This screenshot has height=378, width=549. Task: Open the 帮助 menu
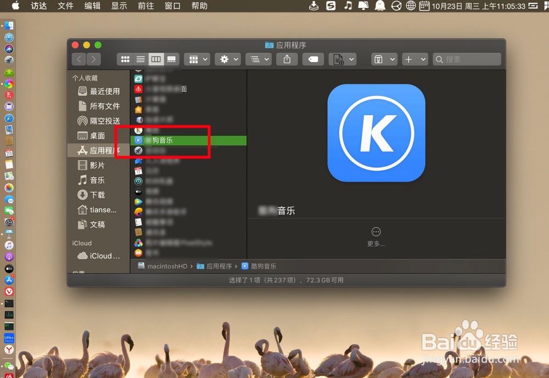199,6
